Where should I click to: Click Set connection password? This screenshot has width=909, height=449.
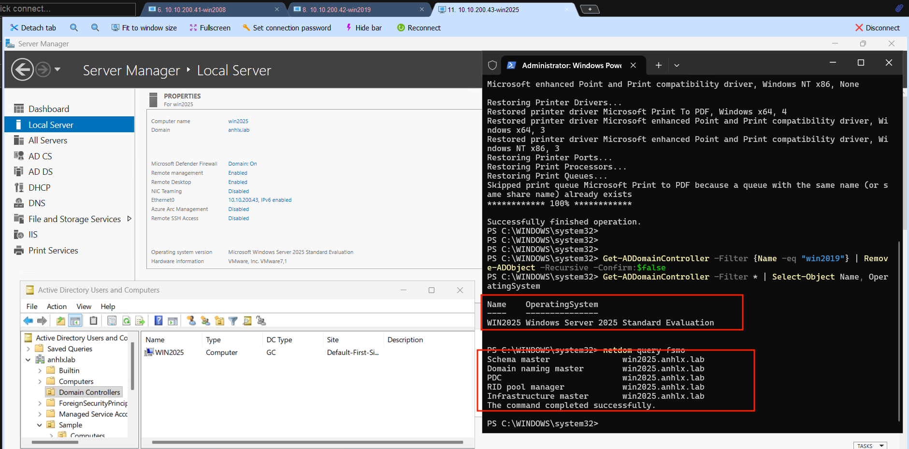[x=287, y=28]
